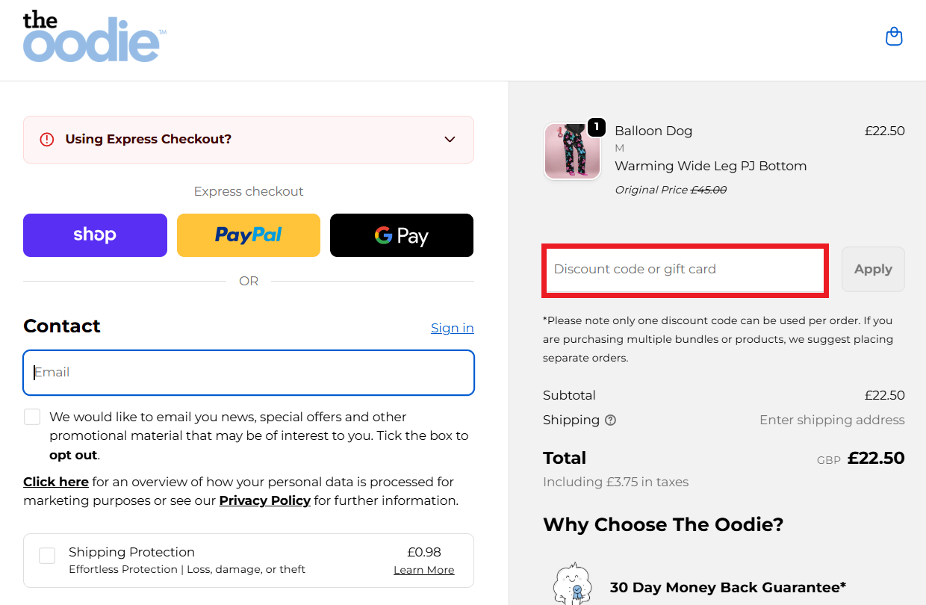Viewport: 926px width, 605px height.
Task: Click the Balloon Dog product thumbnail
Action: [572, 151]
